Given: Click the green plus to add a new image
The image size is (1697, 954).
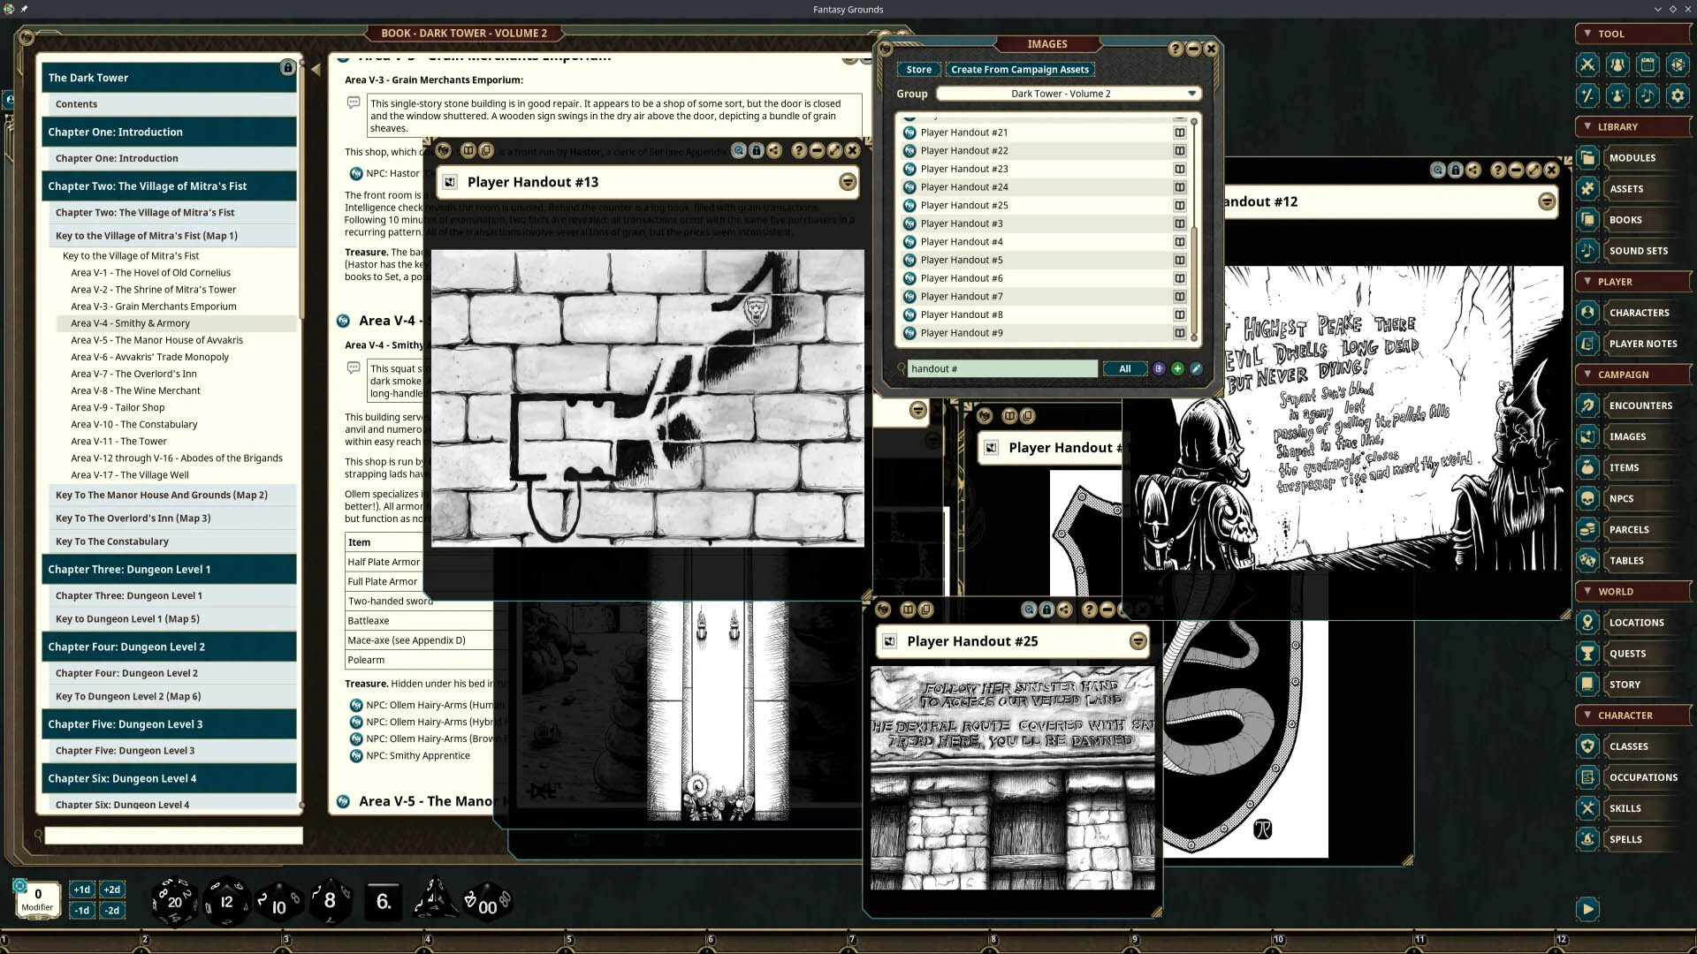Looking at the screenshot, I should tap(1177, 368).
